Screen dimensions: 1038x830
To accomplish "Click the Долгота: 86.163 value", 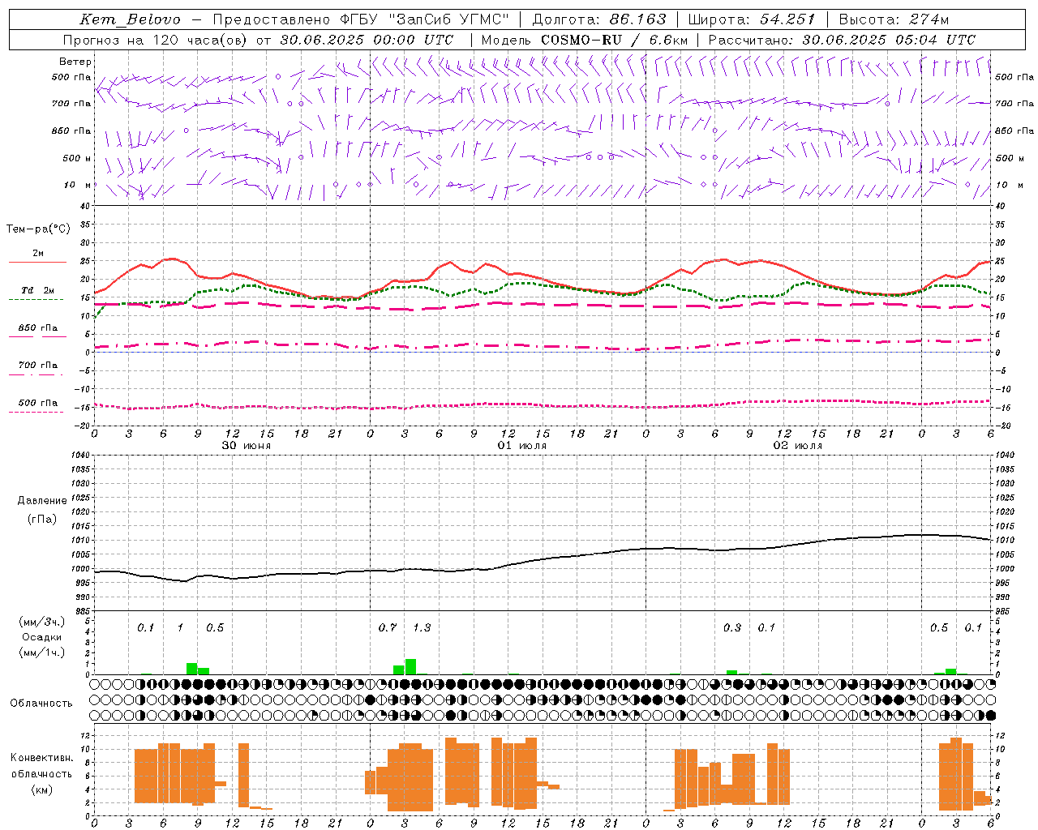I will (599, 19).
